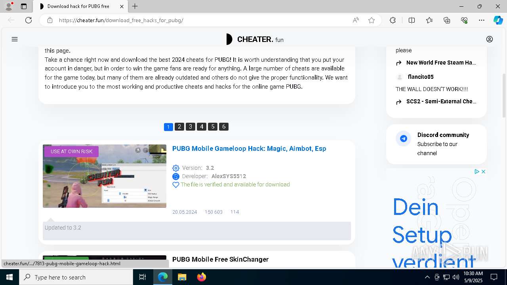Click taskbar search box
The height and width of the screenshot is (285, 507).
[x=76, y=277]
